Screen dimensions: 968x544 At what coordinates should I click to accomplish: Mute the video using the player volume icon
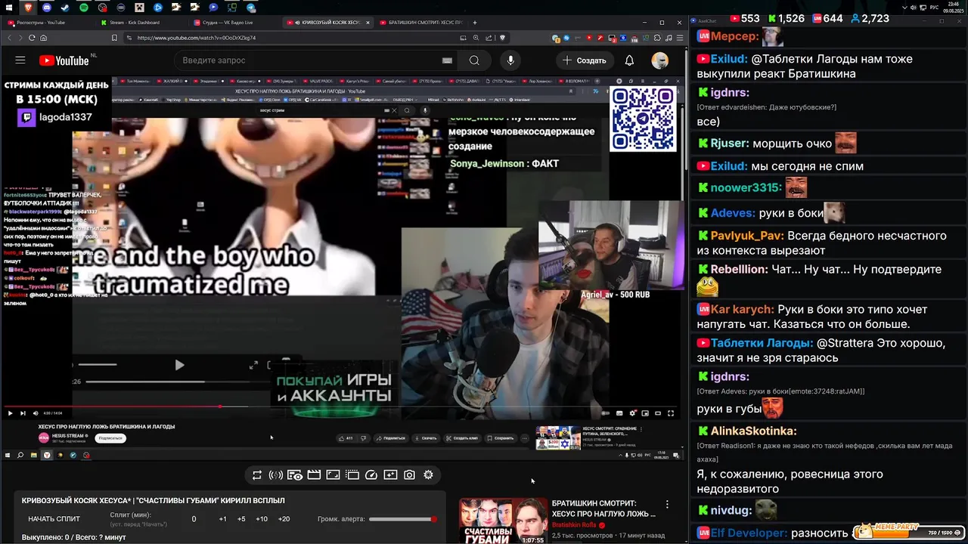coord(35,413)
